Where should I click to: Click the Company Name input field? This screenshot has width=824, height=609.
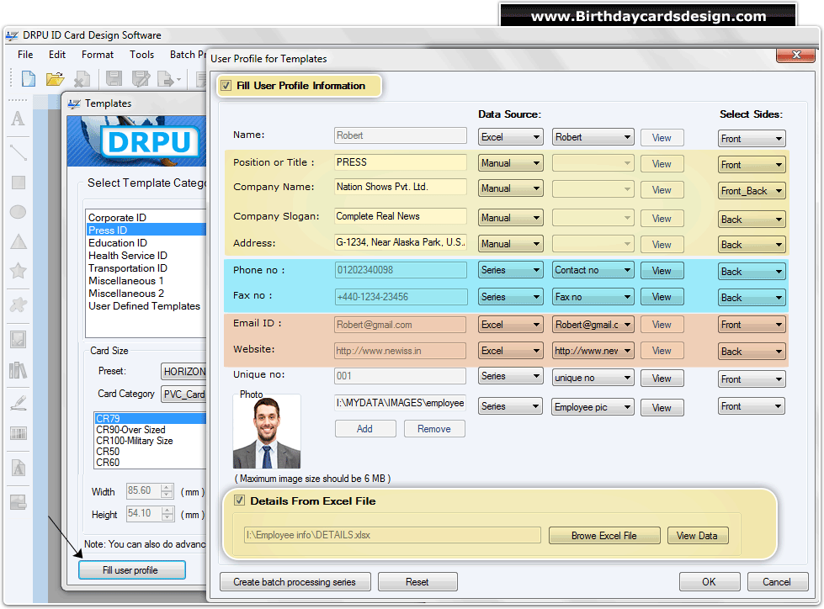coord(400,187)
